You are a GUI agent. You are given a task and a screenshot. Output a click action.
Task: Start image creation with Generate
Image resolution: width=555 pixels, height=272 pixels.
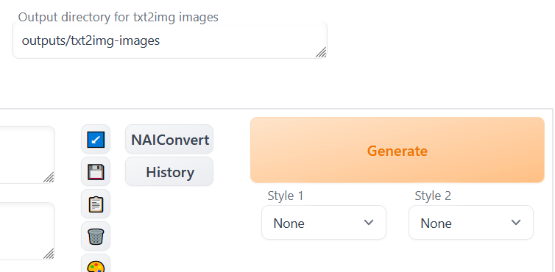tap(397, 150)
